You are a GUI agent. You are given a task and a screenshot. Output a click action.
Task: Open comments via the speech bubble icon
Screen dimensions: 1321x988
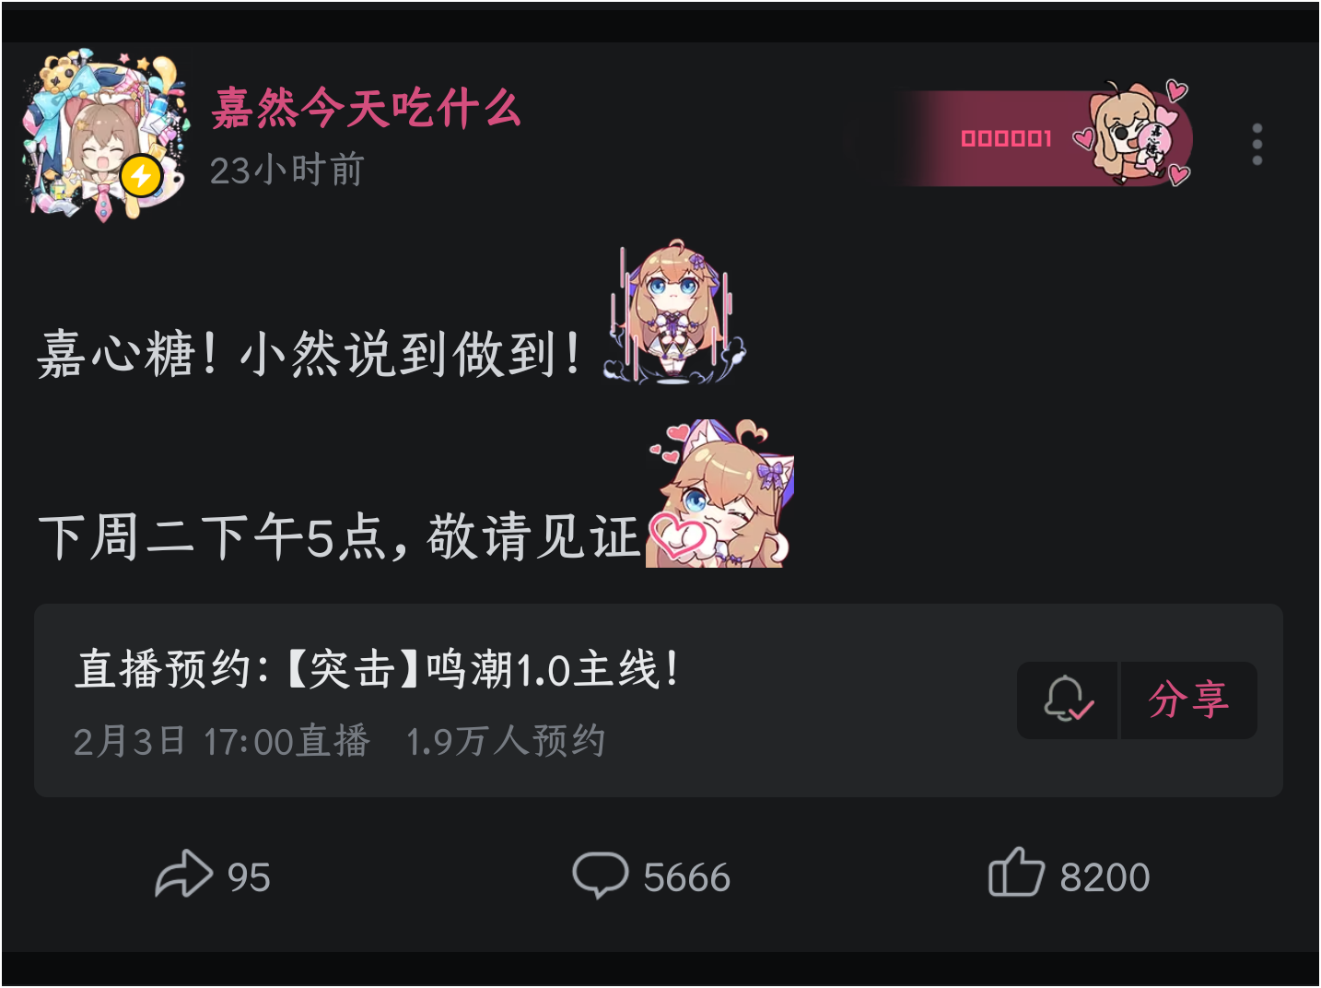(600, 874)
